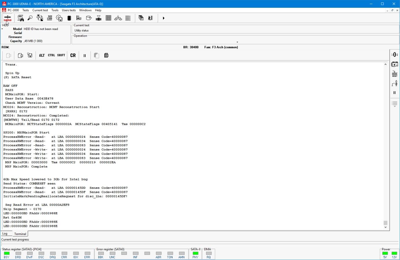Click the 'Rst 0x40M' terminal line
Screen dimensions: 400x260
(12, 218)
